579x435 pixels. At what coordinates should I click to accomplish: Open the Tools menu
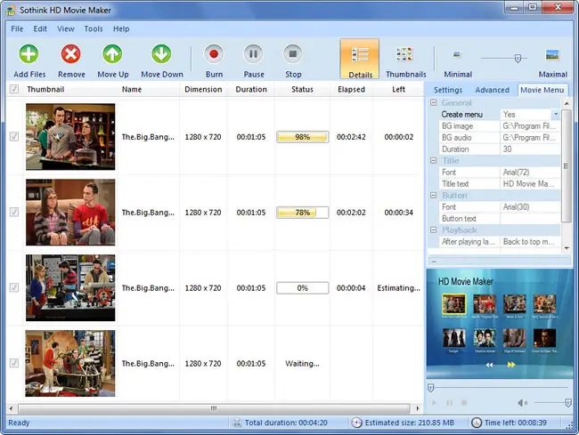pyautogui.click(x=94, y=28)
